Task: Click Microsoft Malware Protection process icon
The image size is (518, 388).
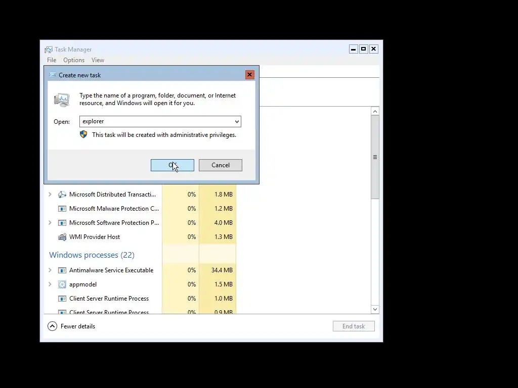Action: pos(62,209)
